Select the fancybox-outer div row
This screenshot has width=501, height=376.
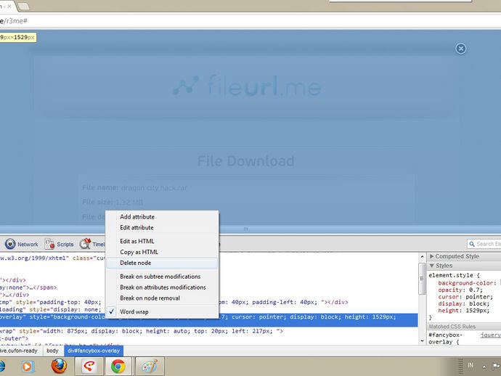point(15,338)
